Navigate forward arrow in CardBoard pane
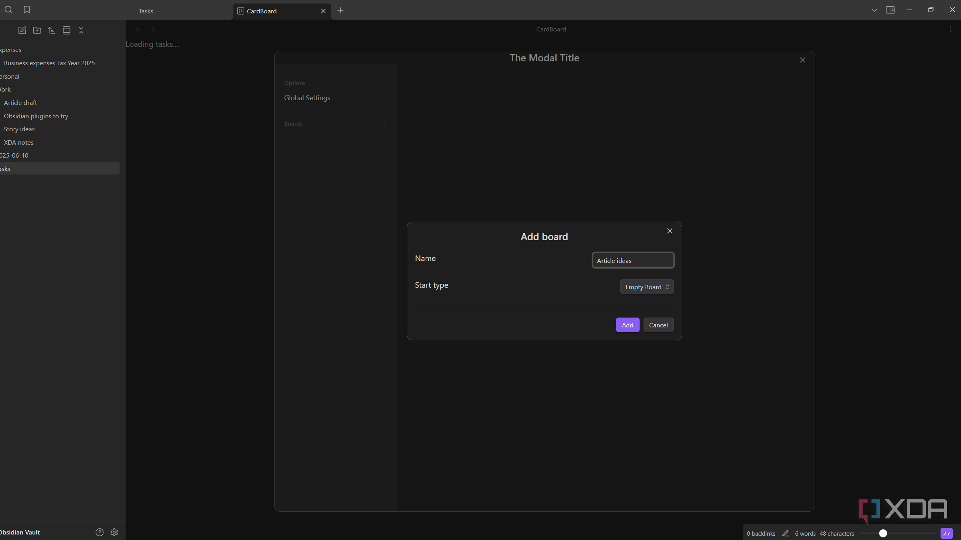961x540 pixels. (x=152, y=29)
